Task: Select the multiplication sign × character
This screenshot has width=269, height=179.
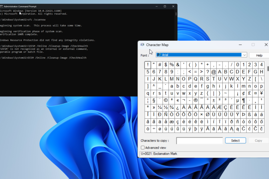Action: point(202,115)
